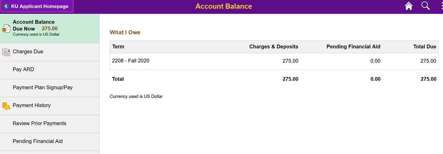This screenshot has width=443, height=154.
Task: Open the Pay ARD menu item
Action: click(x=23, y=69)
